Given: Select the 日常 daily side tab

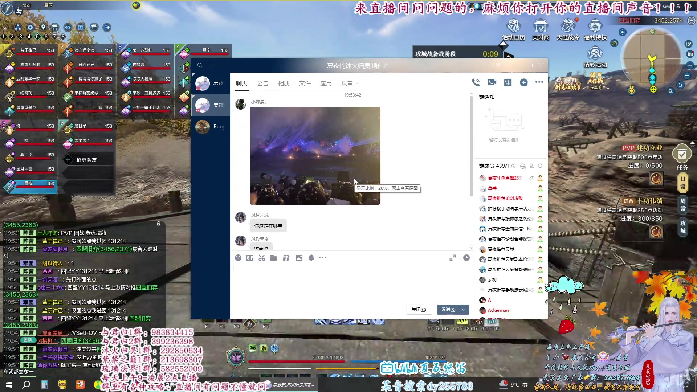Looking at the screenshot, I should point(683,183).
